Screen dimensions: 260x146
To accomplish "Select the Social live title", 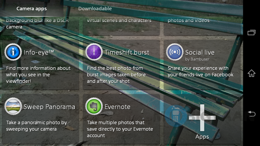I will coord(200,52).
